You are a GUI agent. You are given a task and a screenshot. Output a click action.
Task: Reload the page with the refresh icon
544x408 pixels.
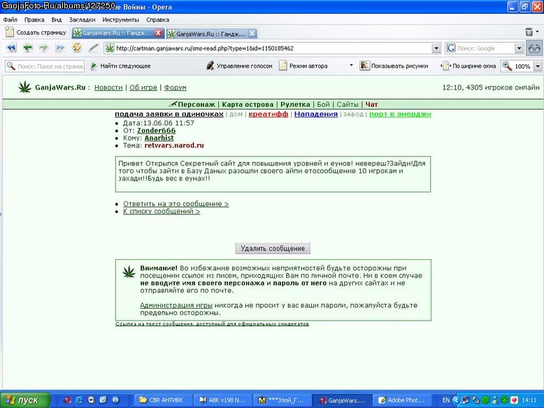tap(77, 47)
